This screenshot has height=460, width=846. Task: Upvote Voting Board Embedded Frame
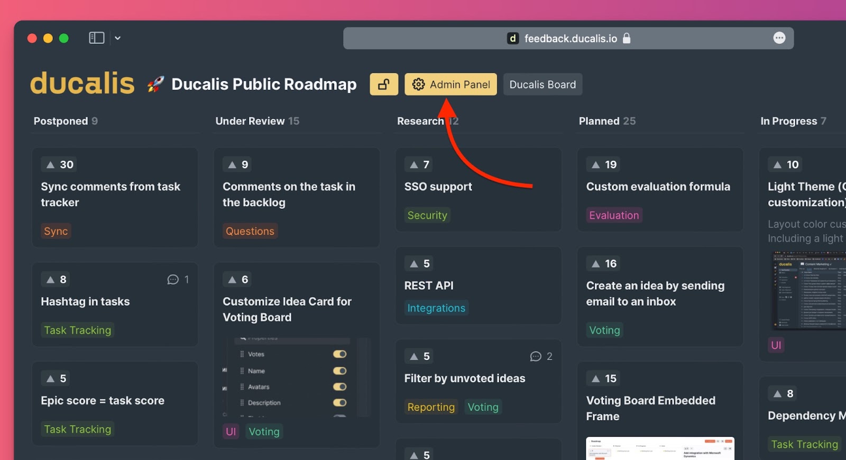[x=603, y=379]
